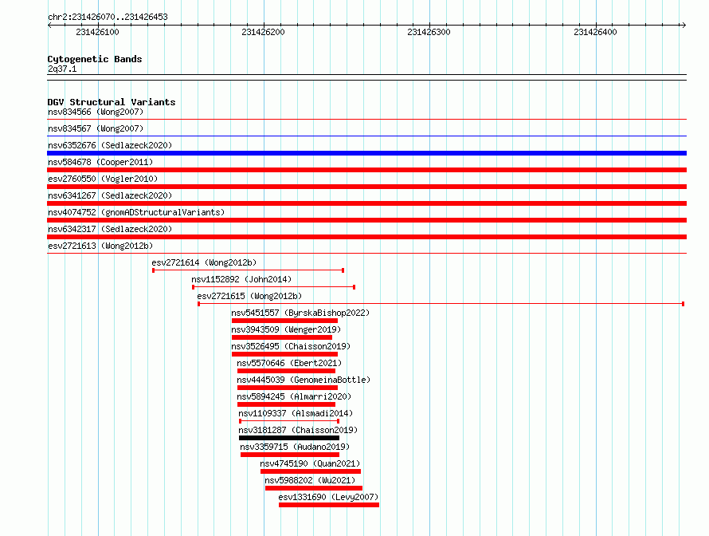The image size is (709, 536).
Task: Open variant nsv5451557 (ByrskaBishop2022)
Action: pos(300,313)
